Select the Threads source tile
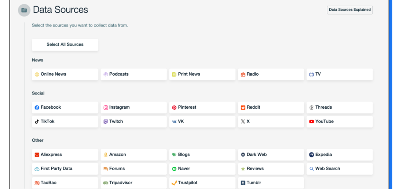The height and width of the screenshot is (189, 398). (x=339, y=107)
